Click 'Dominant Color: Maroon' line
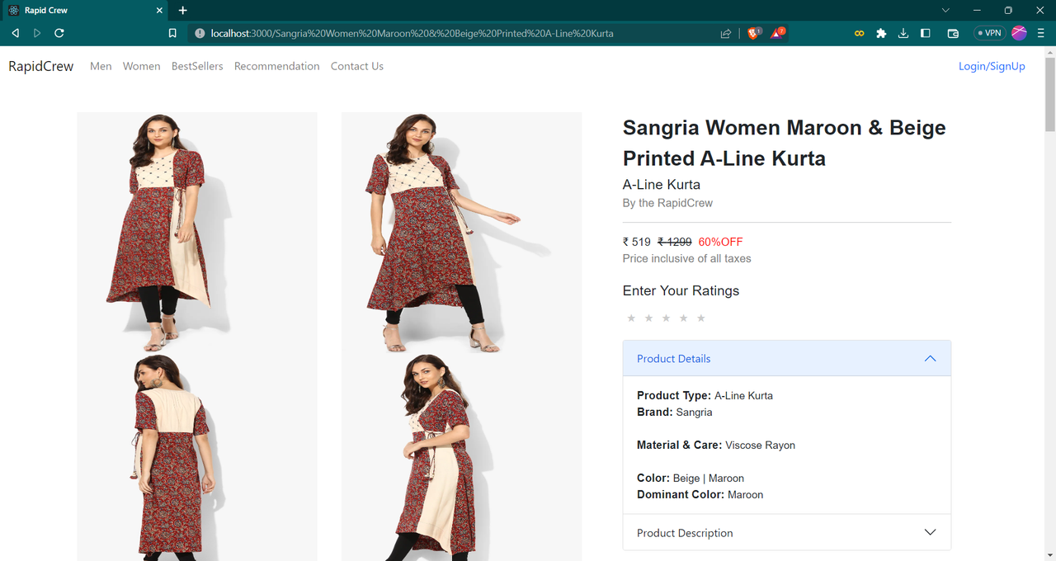 pyautogui.click(x=700, y=494)
